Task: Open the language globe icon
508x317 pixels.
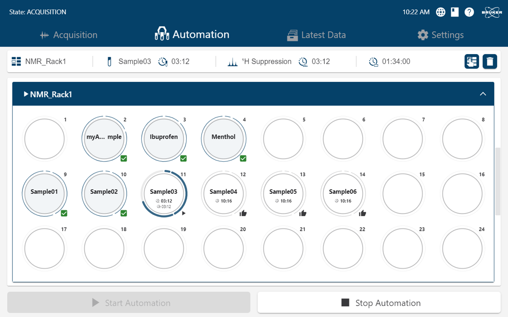Action: point(441,12)
